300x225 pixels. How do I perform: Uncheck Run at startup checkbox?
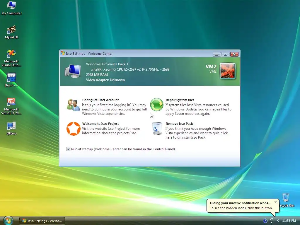coord(68,149)
